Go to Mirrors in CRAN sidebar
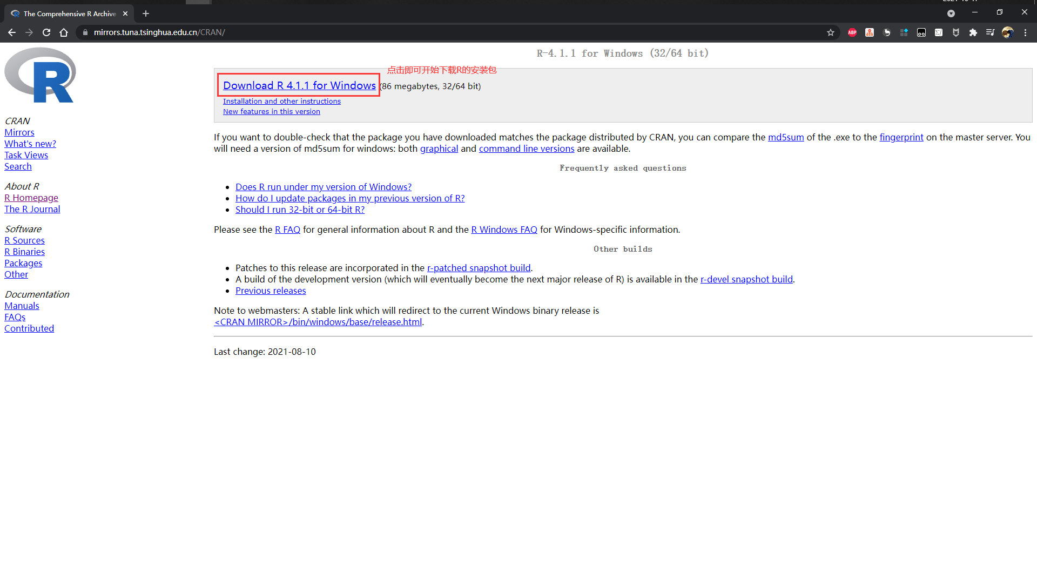 click(19, 132)
